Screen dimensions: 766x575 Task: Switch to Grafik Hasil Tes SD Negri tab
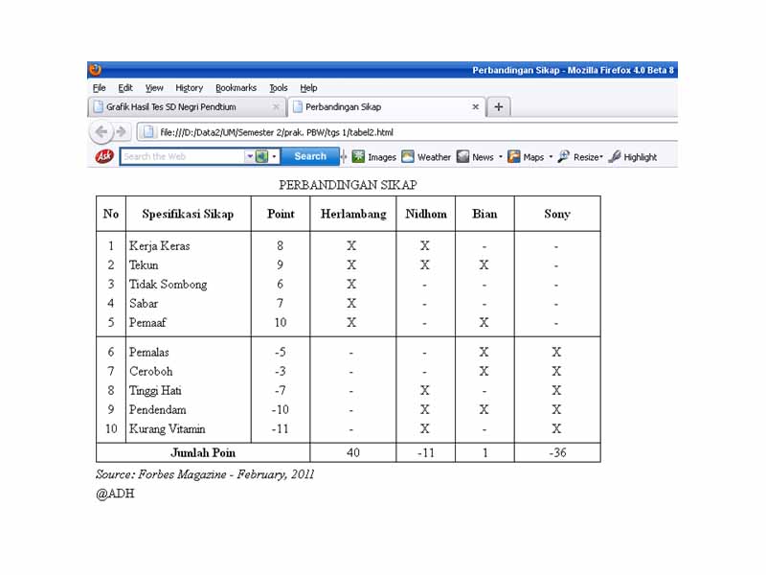pyautogui.click(x=187, y=106)
